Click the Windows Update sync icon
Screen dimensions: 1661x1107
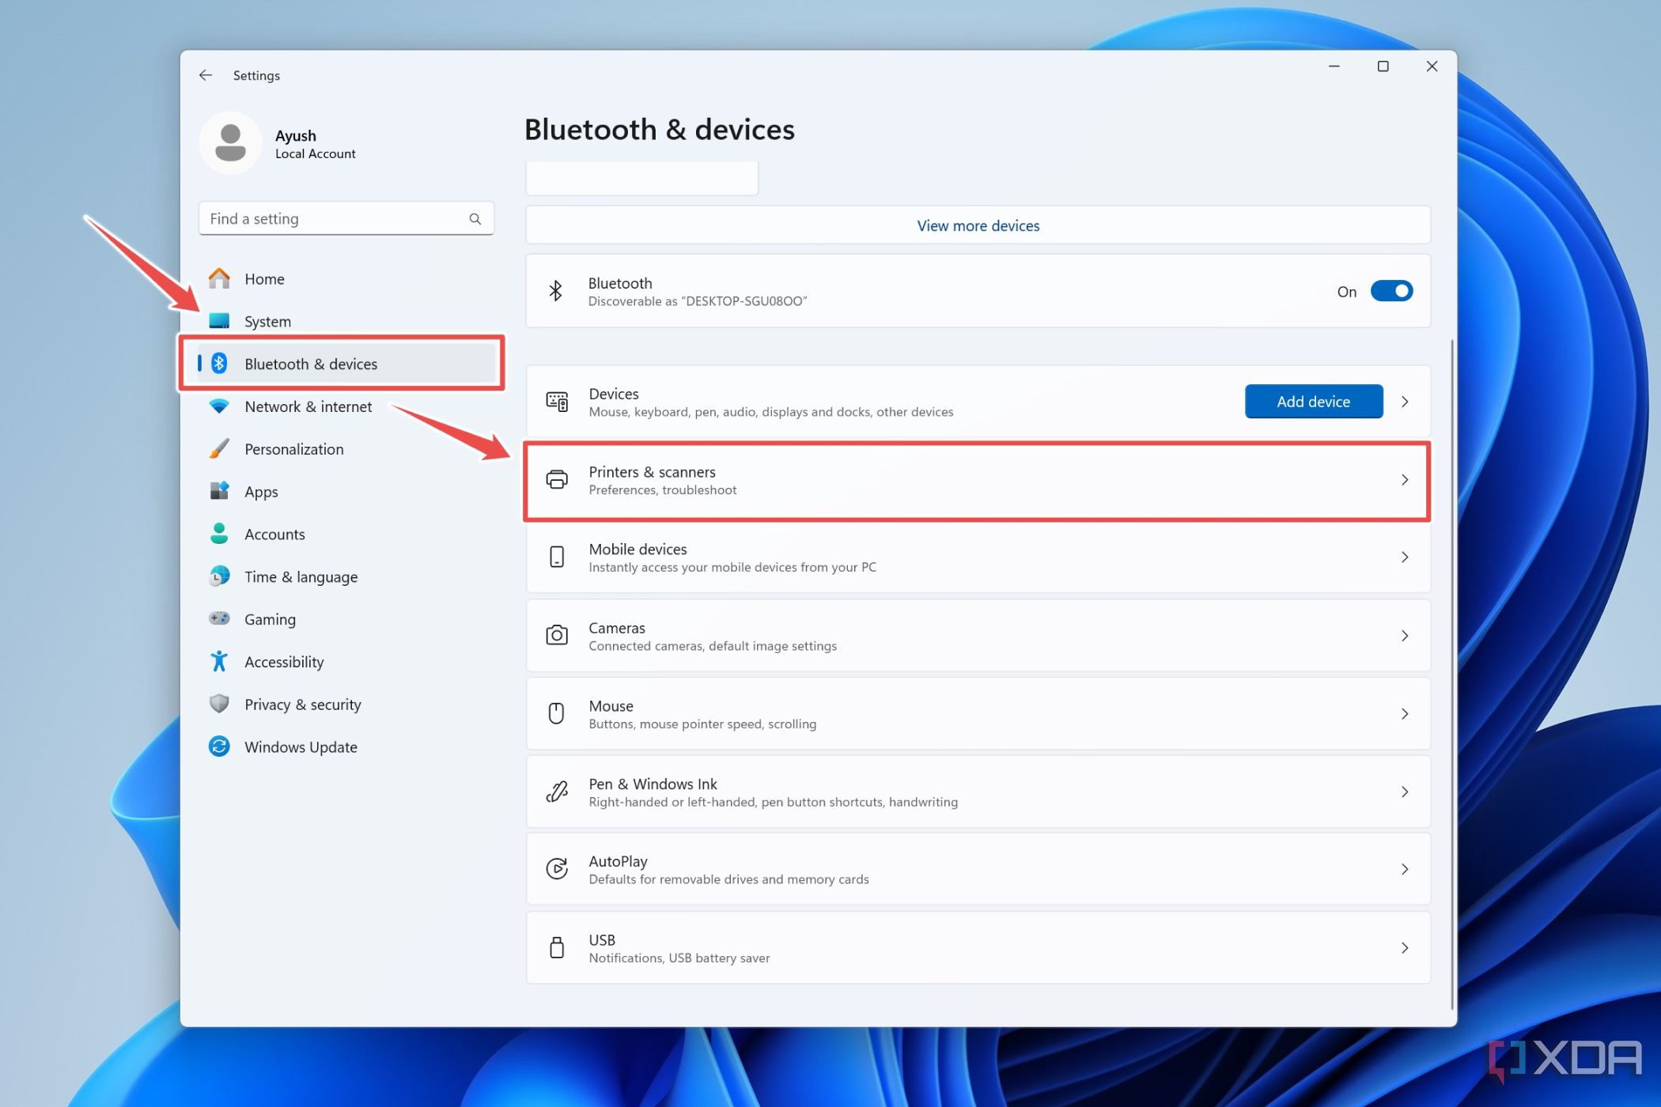pos(219,746)
